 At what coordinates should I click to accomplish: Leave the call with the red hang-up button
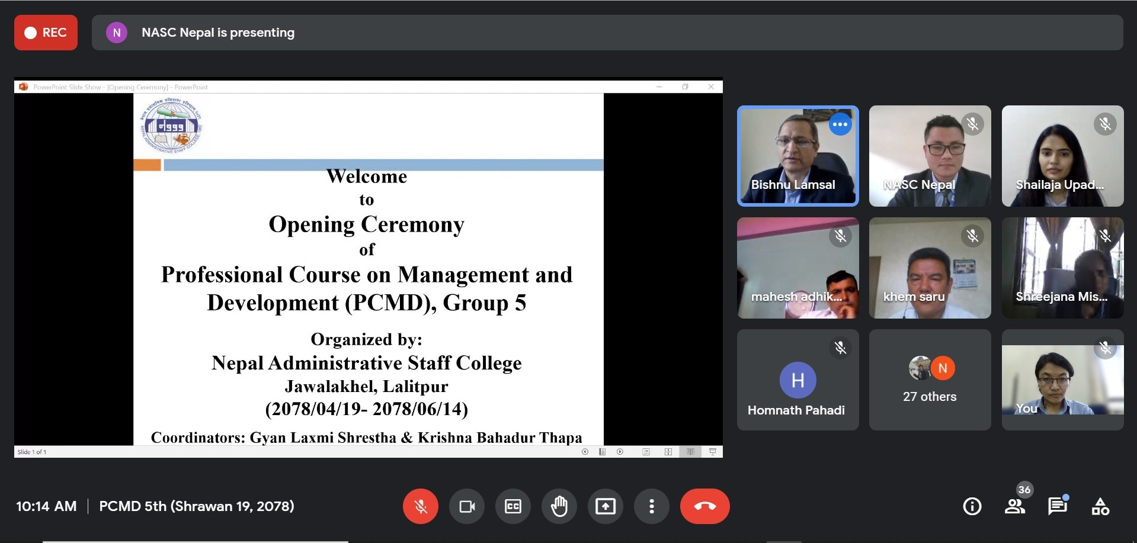coord(705,506)
